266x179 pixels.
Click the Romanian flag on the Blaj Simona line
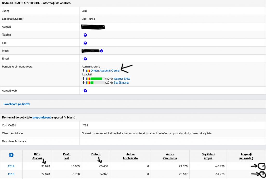(x=88, y=83)
